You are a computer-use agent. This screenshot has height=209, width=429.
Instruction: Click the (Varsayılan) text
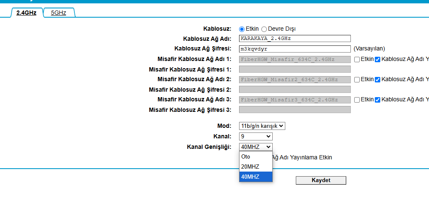[369, 49]
